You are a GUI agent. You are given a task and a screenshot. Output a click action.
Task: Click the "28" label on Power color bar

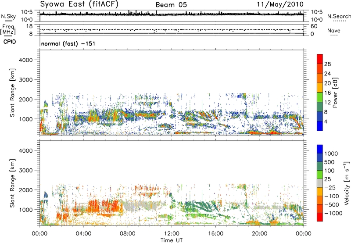327,64
